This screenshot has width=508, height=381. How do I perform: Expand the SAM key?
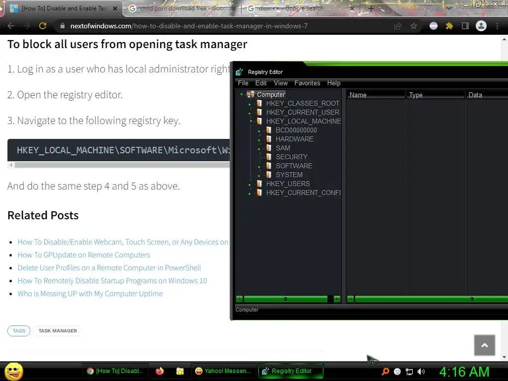[259, 149]
